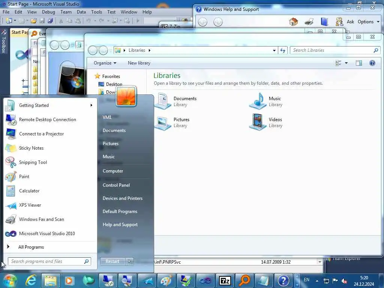Open Options dropdown in Help and Support

[368, 22]
